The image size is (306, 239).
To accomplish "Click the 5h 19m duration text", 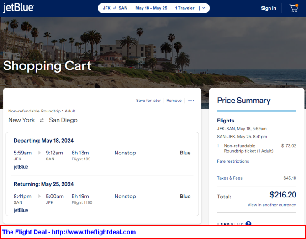I will (x=80, y=197).
